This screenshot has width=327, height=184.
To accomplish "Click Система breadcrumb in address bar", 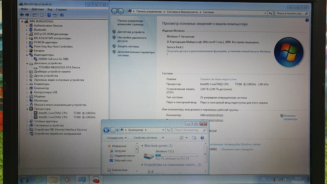I will click(x=208, y=12).
